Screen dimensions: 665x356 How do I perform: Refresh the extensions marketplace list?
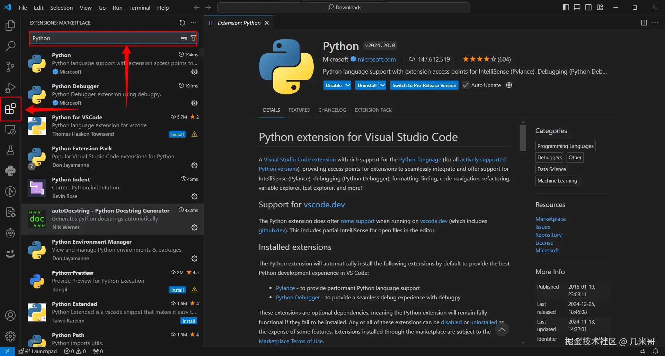point(182,23)
